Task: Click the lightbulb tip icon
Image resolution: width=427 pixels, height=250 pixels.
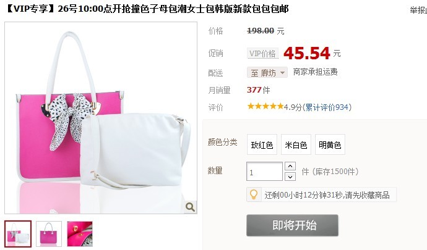Action: click(254, 194)
